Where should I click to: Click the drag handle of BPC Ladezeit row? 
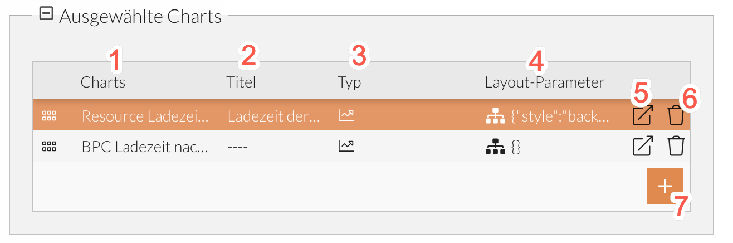(x=50, y=147)
